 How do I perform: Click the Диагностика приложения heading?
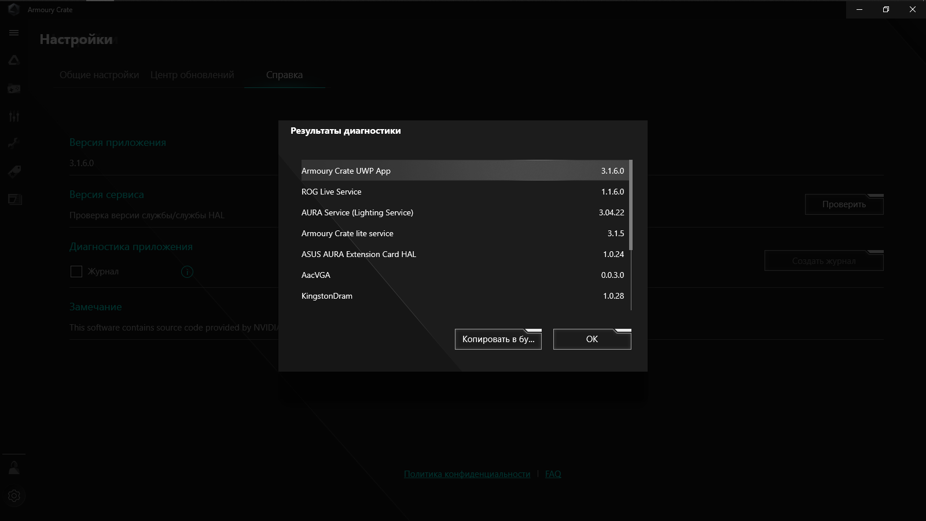pyautogui.click(x=131, y=247)
